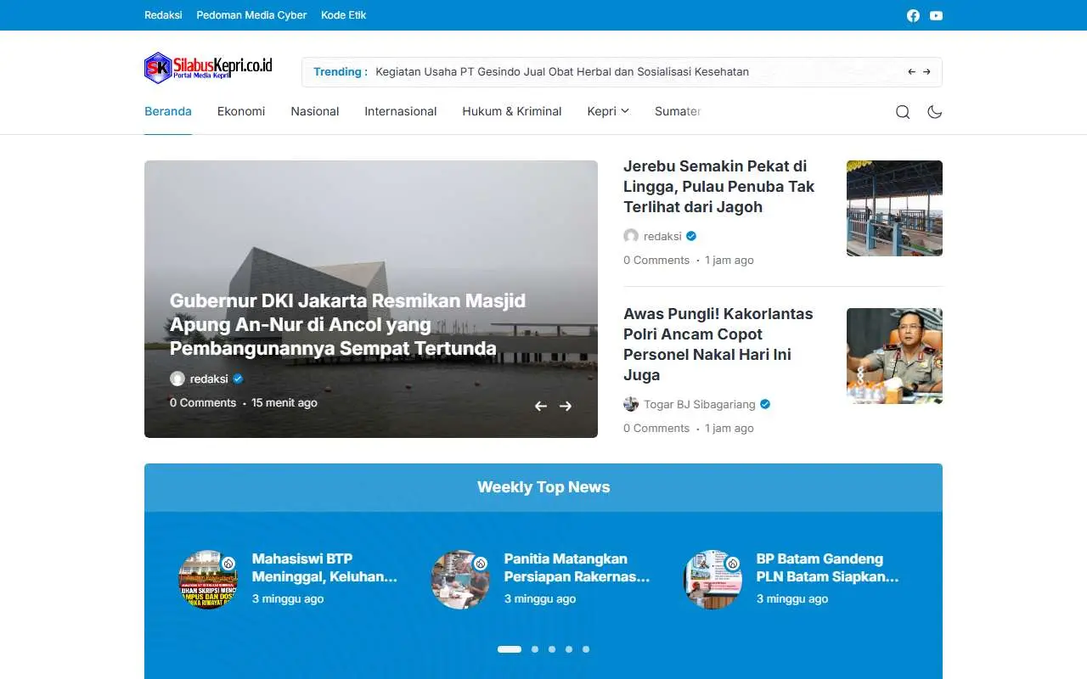Open trending headline about PT Gesindo
1087x679 pixels.
click(562, 72)
